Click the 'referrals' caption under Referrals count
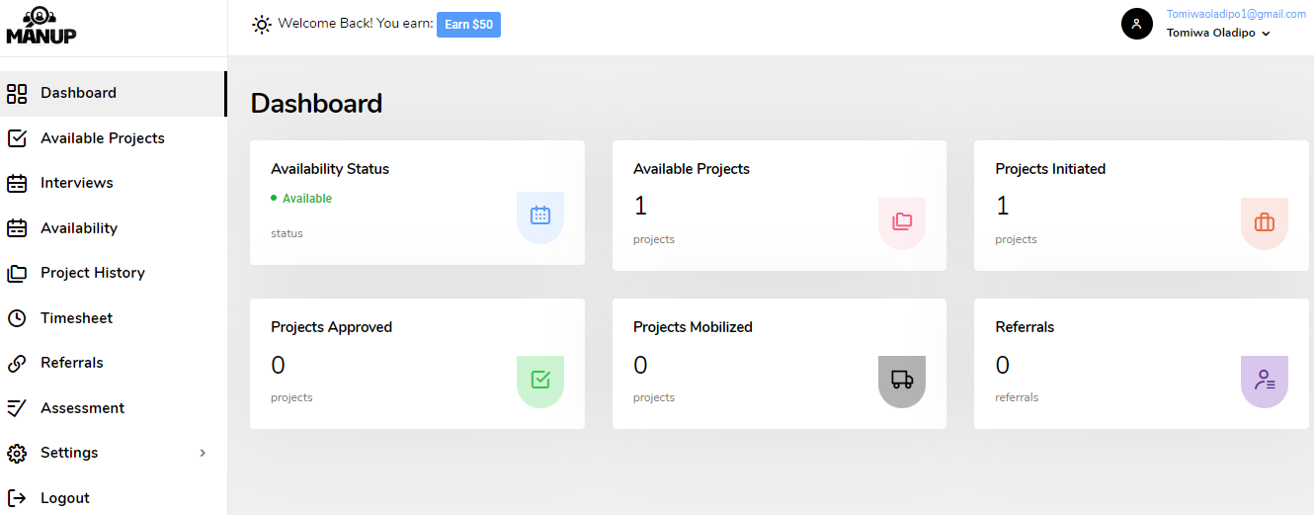The width and height of the screenshot is (1314, 515). 1017,397
